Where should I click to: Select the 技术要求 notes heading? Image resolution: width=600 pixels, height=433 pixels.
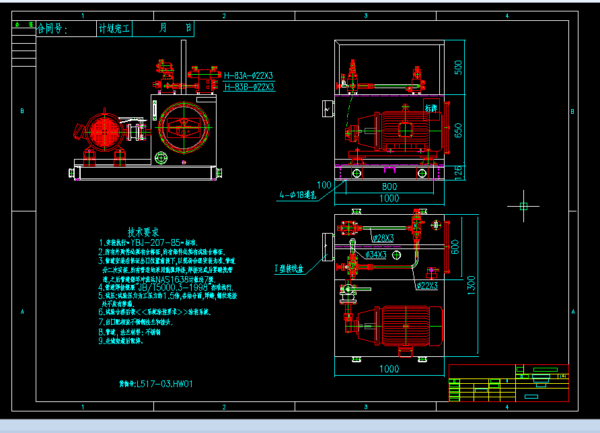click(x=143, y=232)
